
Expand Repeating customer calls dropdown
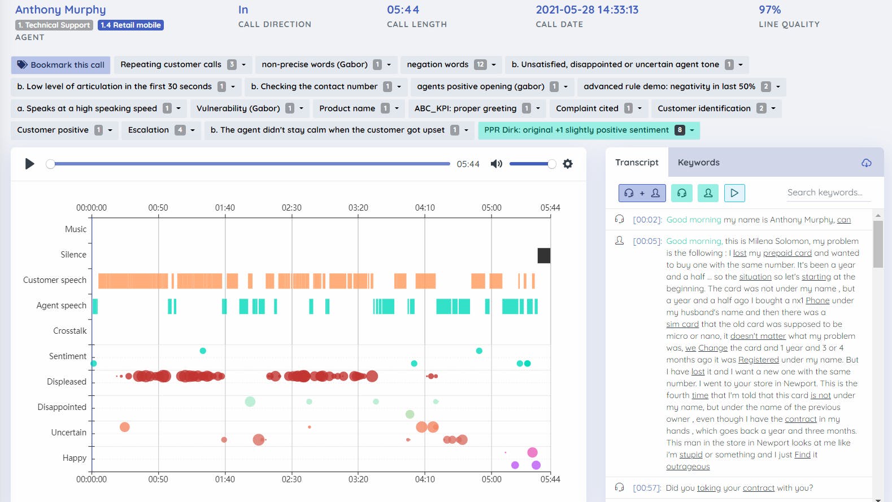(x=243, y=65)
